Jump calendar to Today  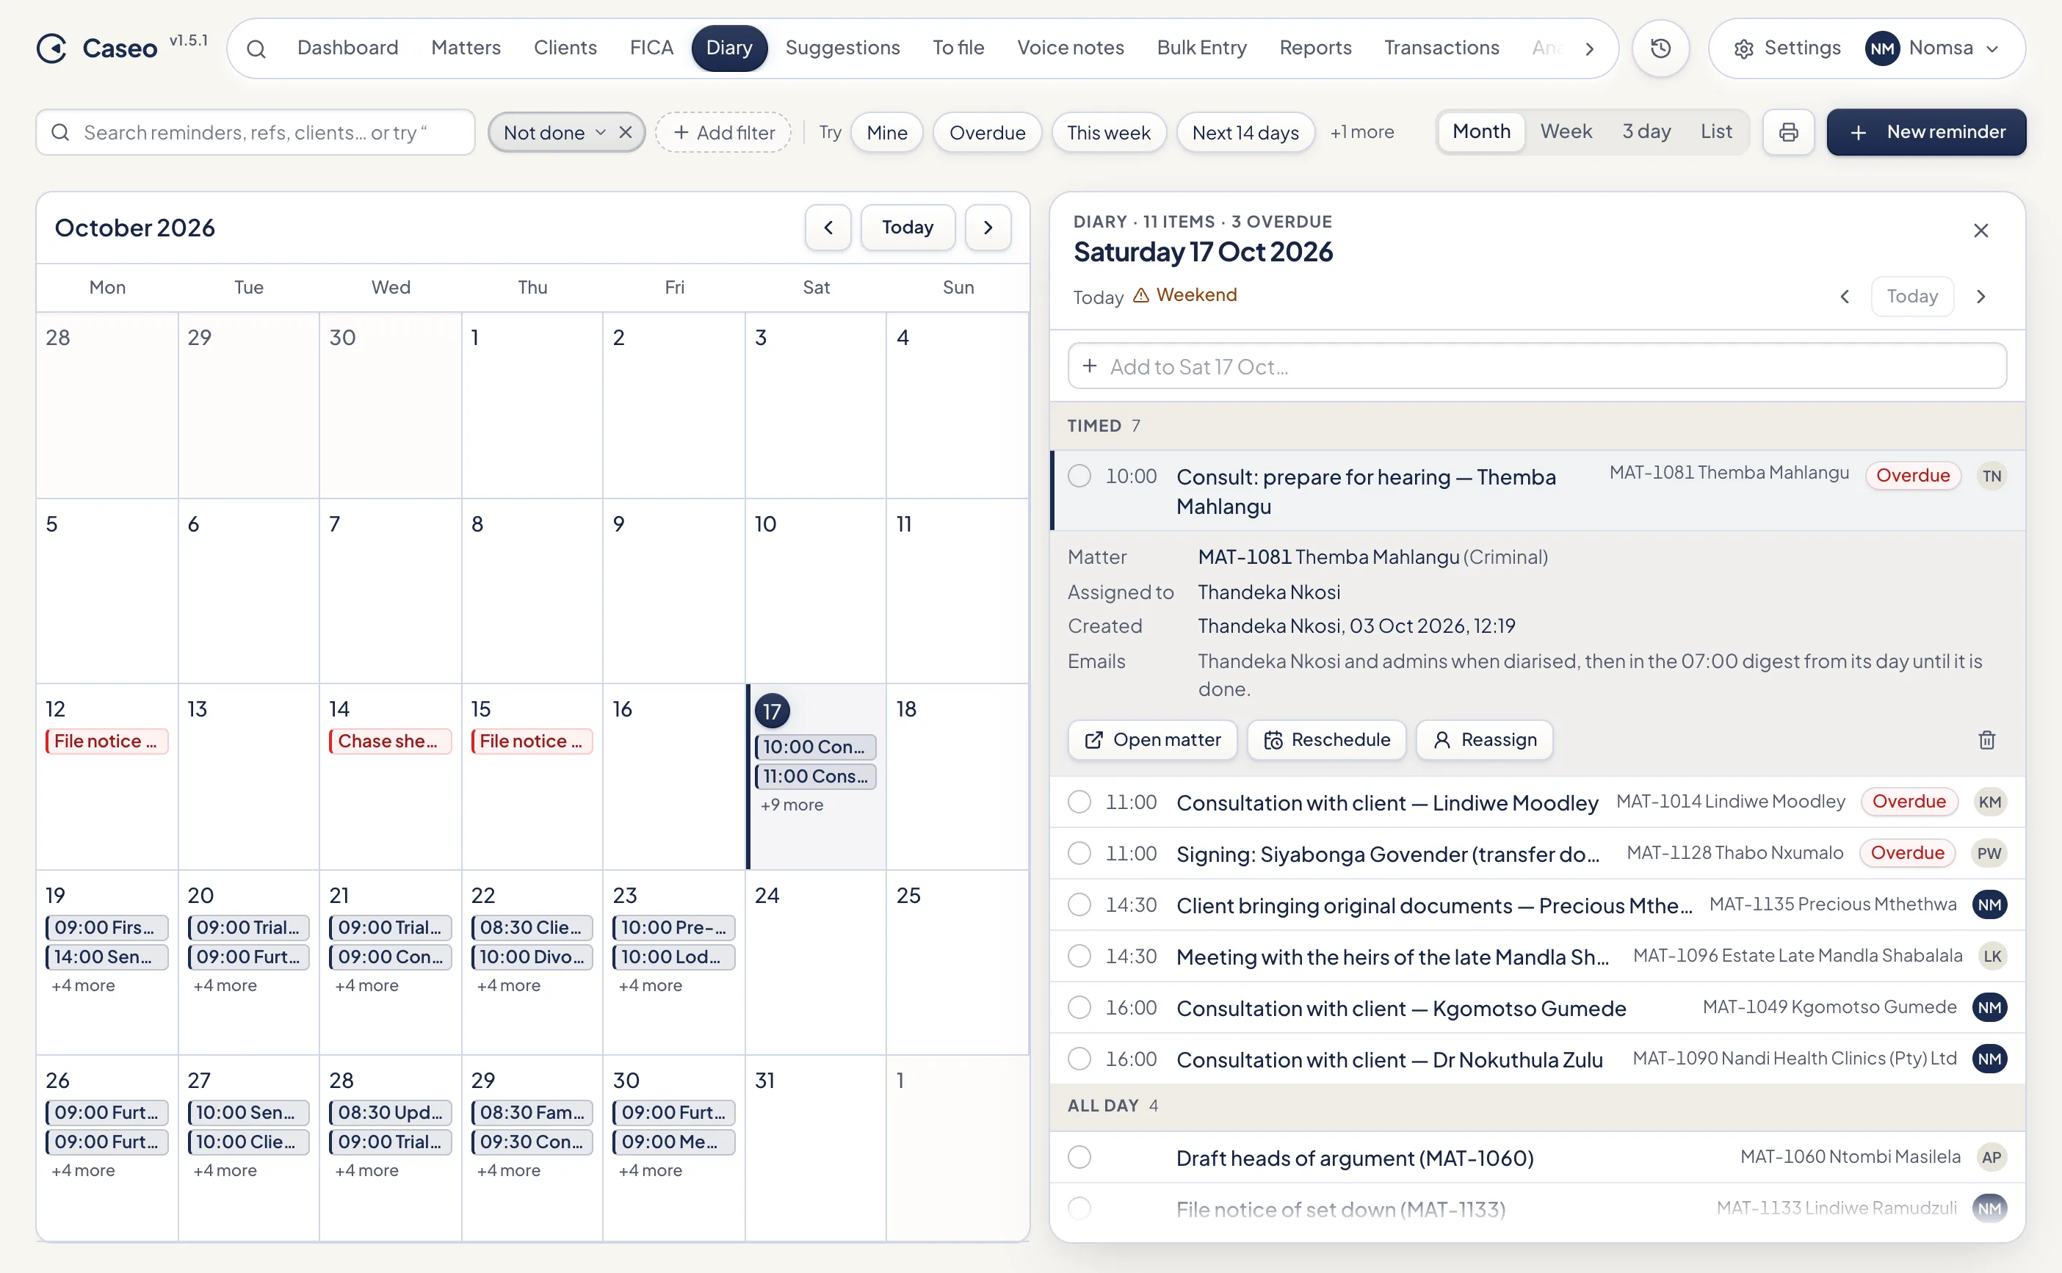908,228
